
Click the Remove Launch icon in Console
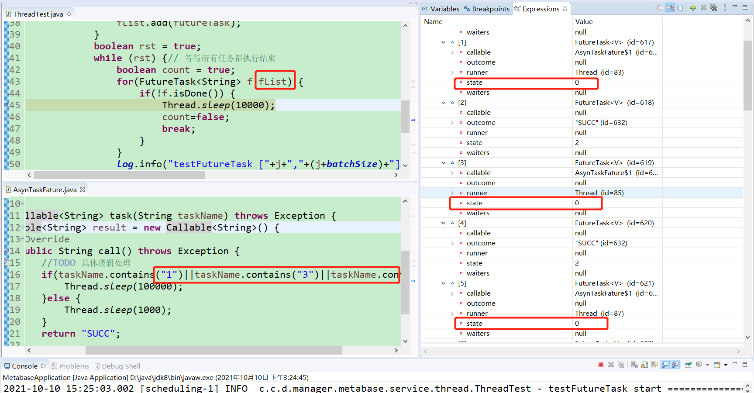tap(611, 365)
